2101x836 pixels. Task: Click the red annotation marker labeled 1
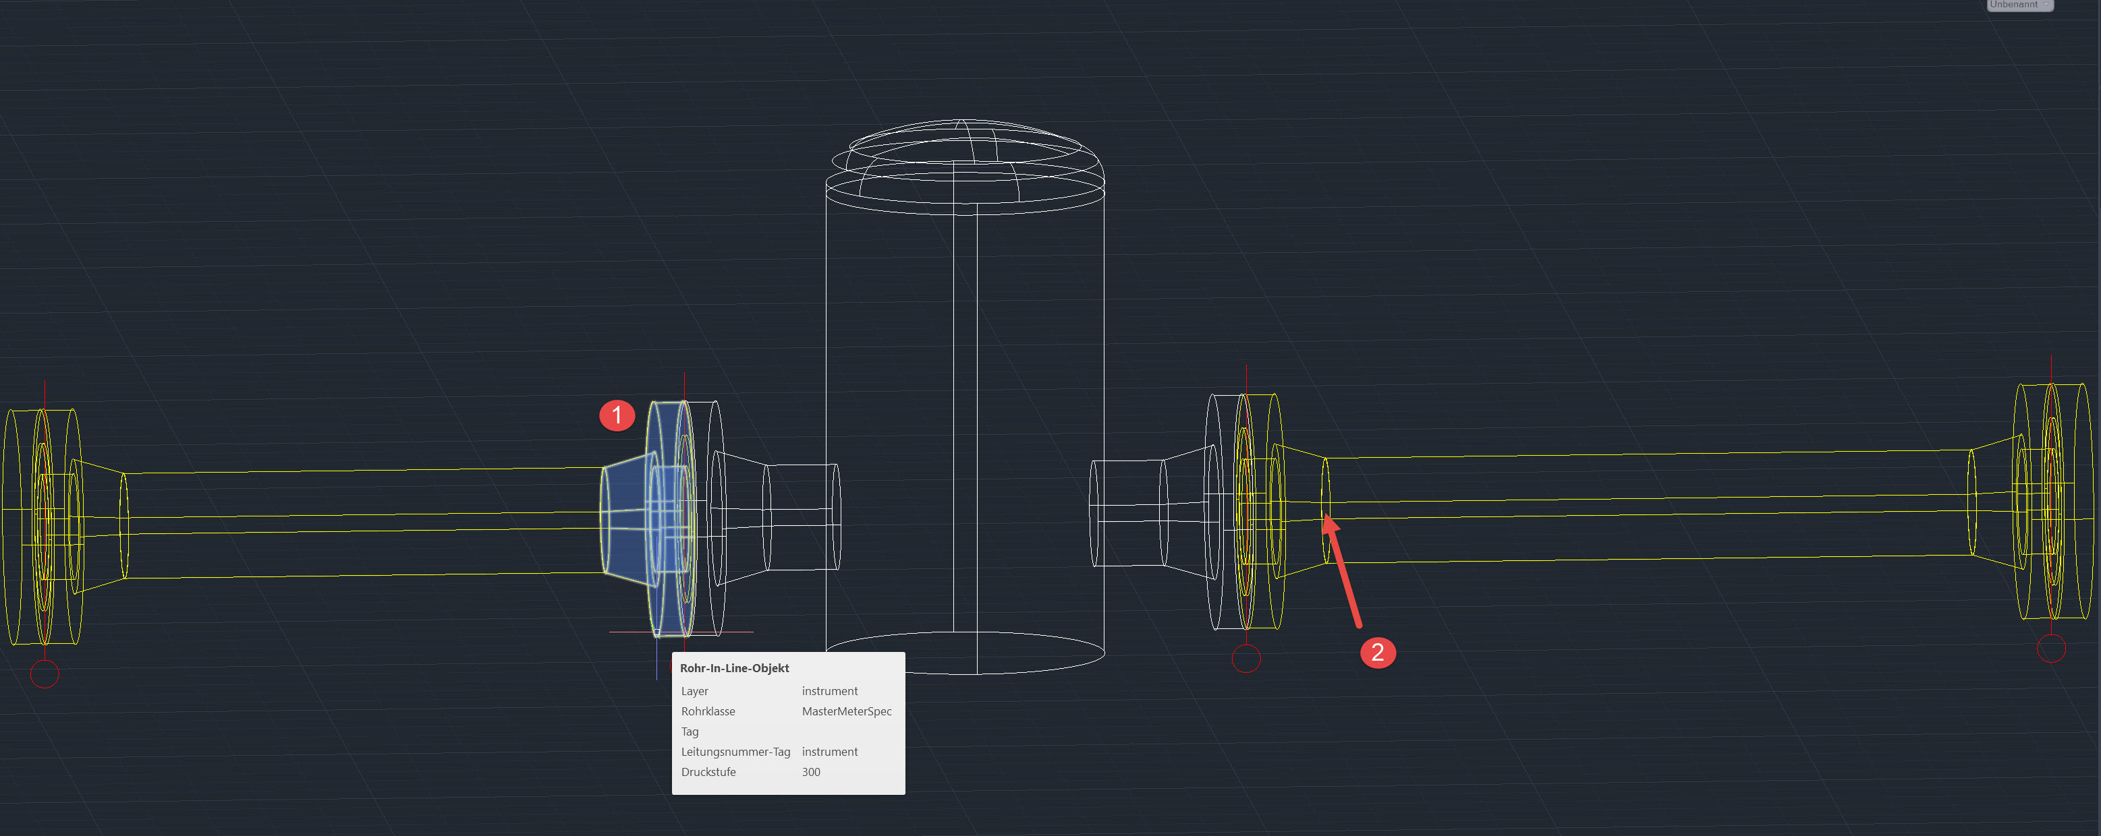(617, 415)
